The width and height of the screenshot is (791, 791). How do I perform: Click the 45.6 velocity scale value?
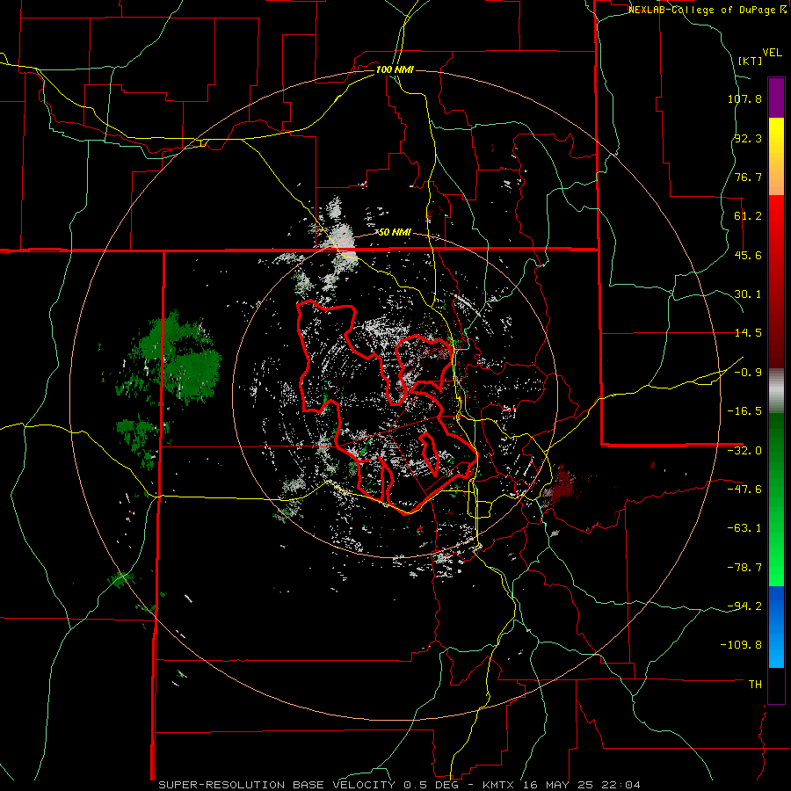748,255
